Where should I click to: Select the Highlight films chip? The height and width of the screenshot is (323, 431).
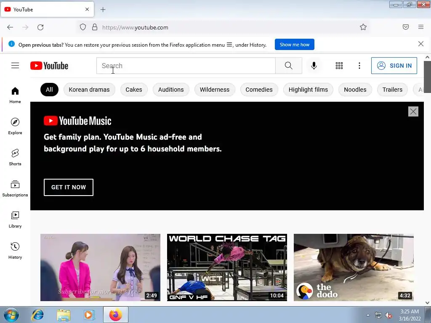[308, 90]
